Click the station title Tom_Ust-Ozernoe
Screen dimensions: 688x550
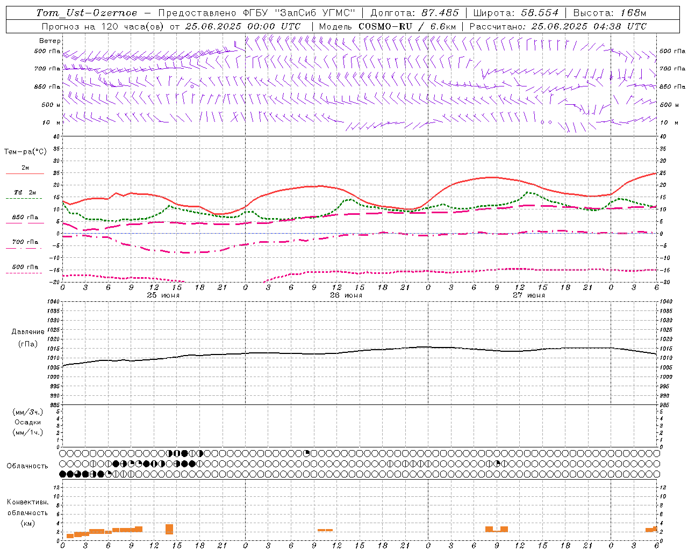87,13
